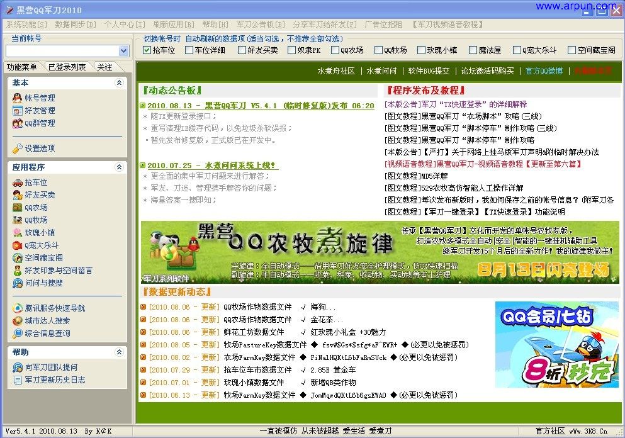Open the 官方QQ微博 link
625x438 pixels.
[544, 71]
